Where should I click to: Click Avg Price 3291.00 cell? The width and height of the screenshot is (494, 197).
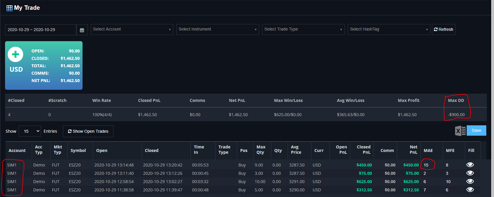pyautogui.click(x=297, y=182)
